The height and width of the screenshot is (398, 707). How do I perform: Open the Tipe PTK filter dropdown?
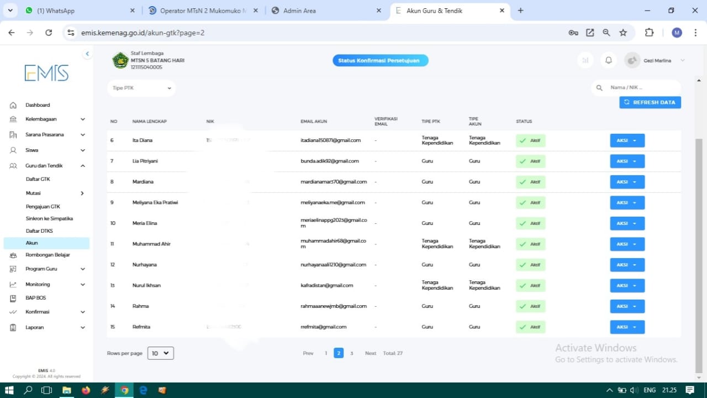click(x=141, y=88)
